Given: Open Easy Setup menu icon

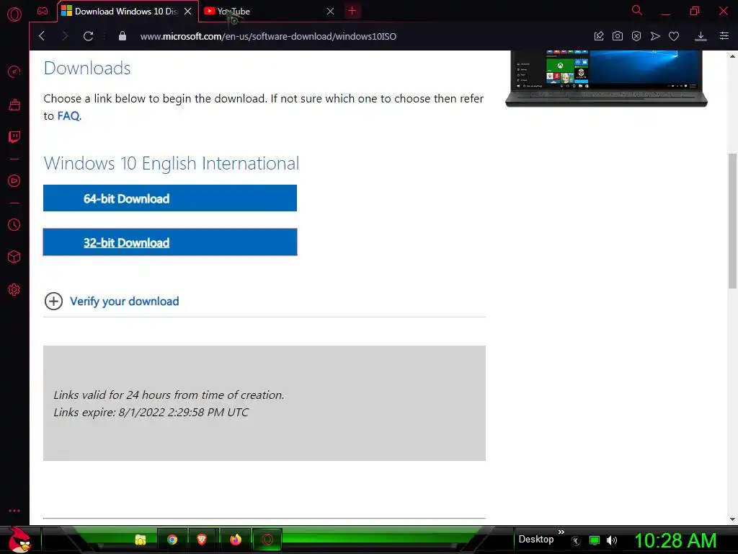Looking at the screenshot, I should pos(724,36).
